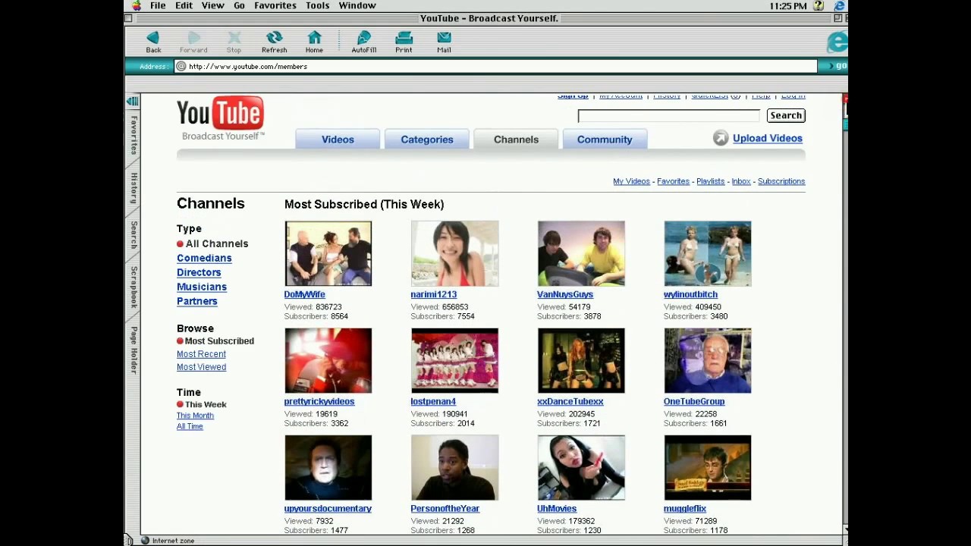971x546 pixels.
Task: Select This Week time filter
Action: 206,405
